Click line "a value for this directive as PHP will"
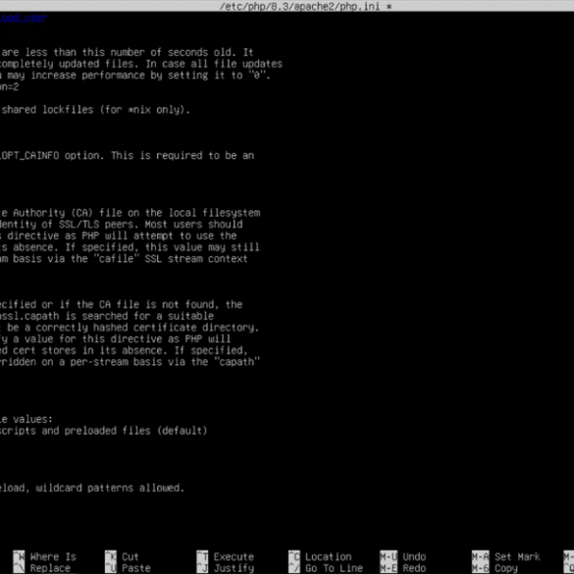Screen dimensions: 574x574 click(116, 339)
